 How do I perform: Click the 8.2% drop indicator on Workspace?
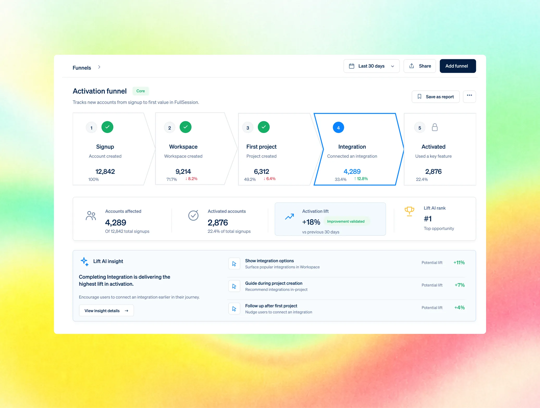191,179
